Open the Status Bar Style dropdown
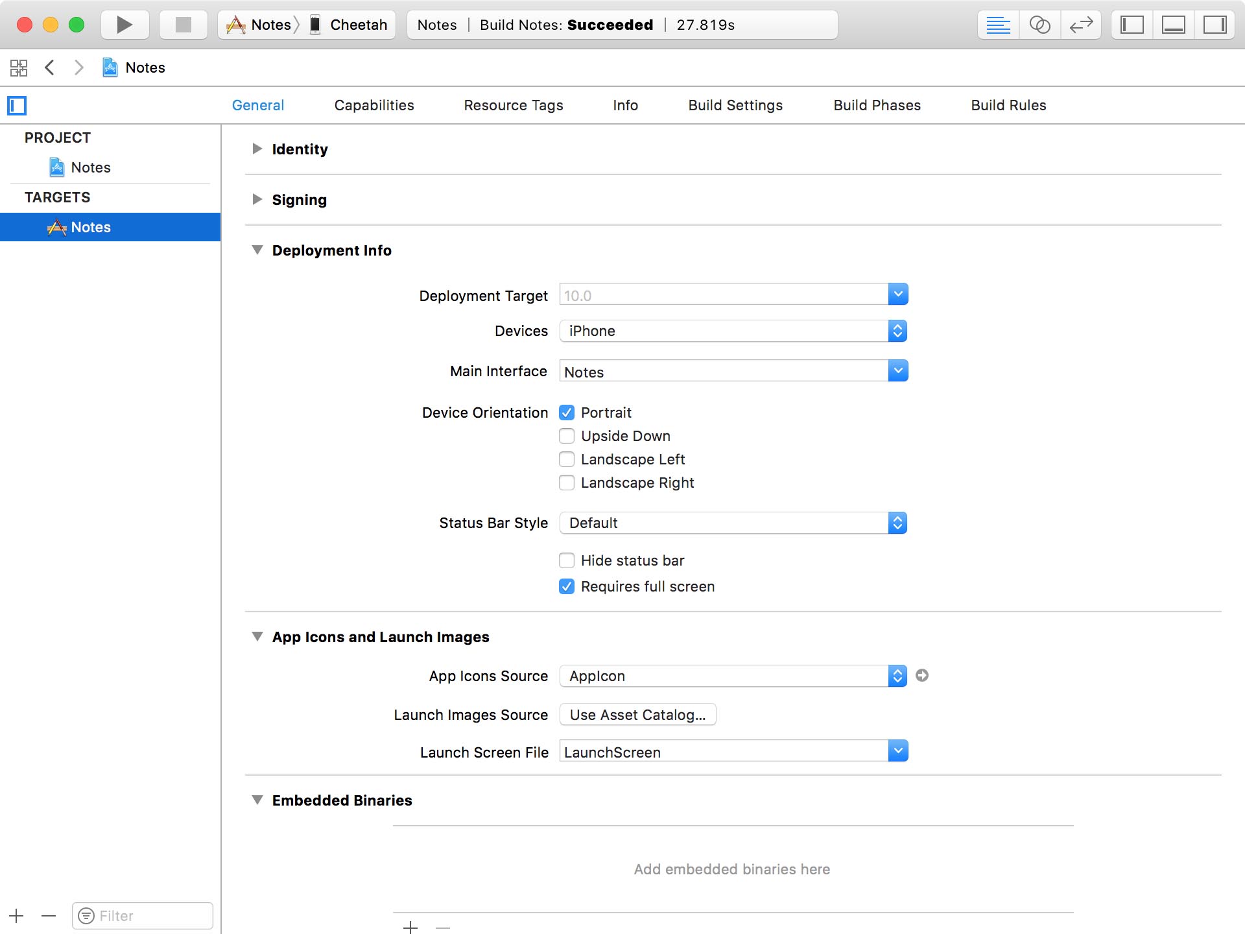1245x934 pixels. click(x=897, y=523)
